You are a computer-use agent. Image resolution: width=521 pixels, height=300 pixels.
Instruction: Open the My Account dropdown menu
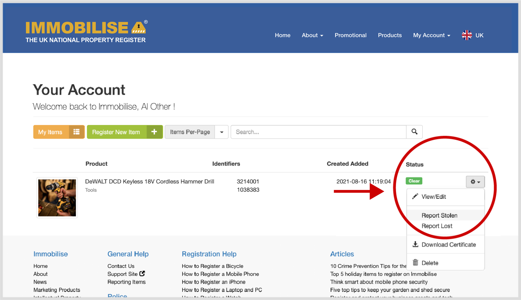[431, 35]
